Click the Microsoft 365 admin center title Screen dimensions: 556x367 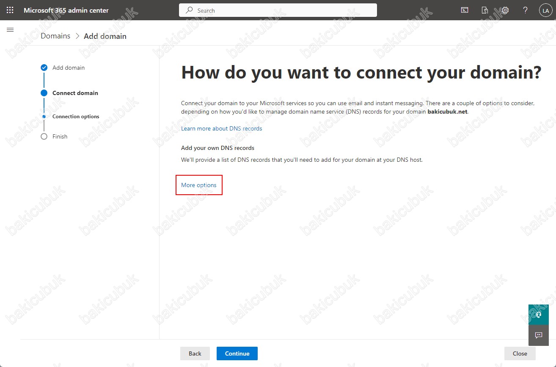tap(66, 10)
